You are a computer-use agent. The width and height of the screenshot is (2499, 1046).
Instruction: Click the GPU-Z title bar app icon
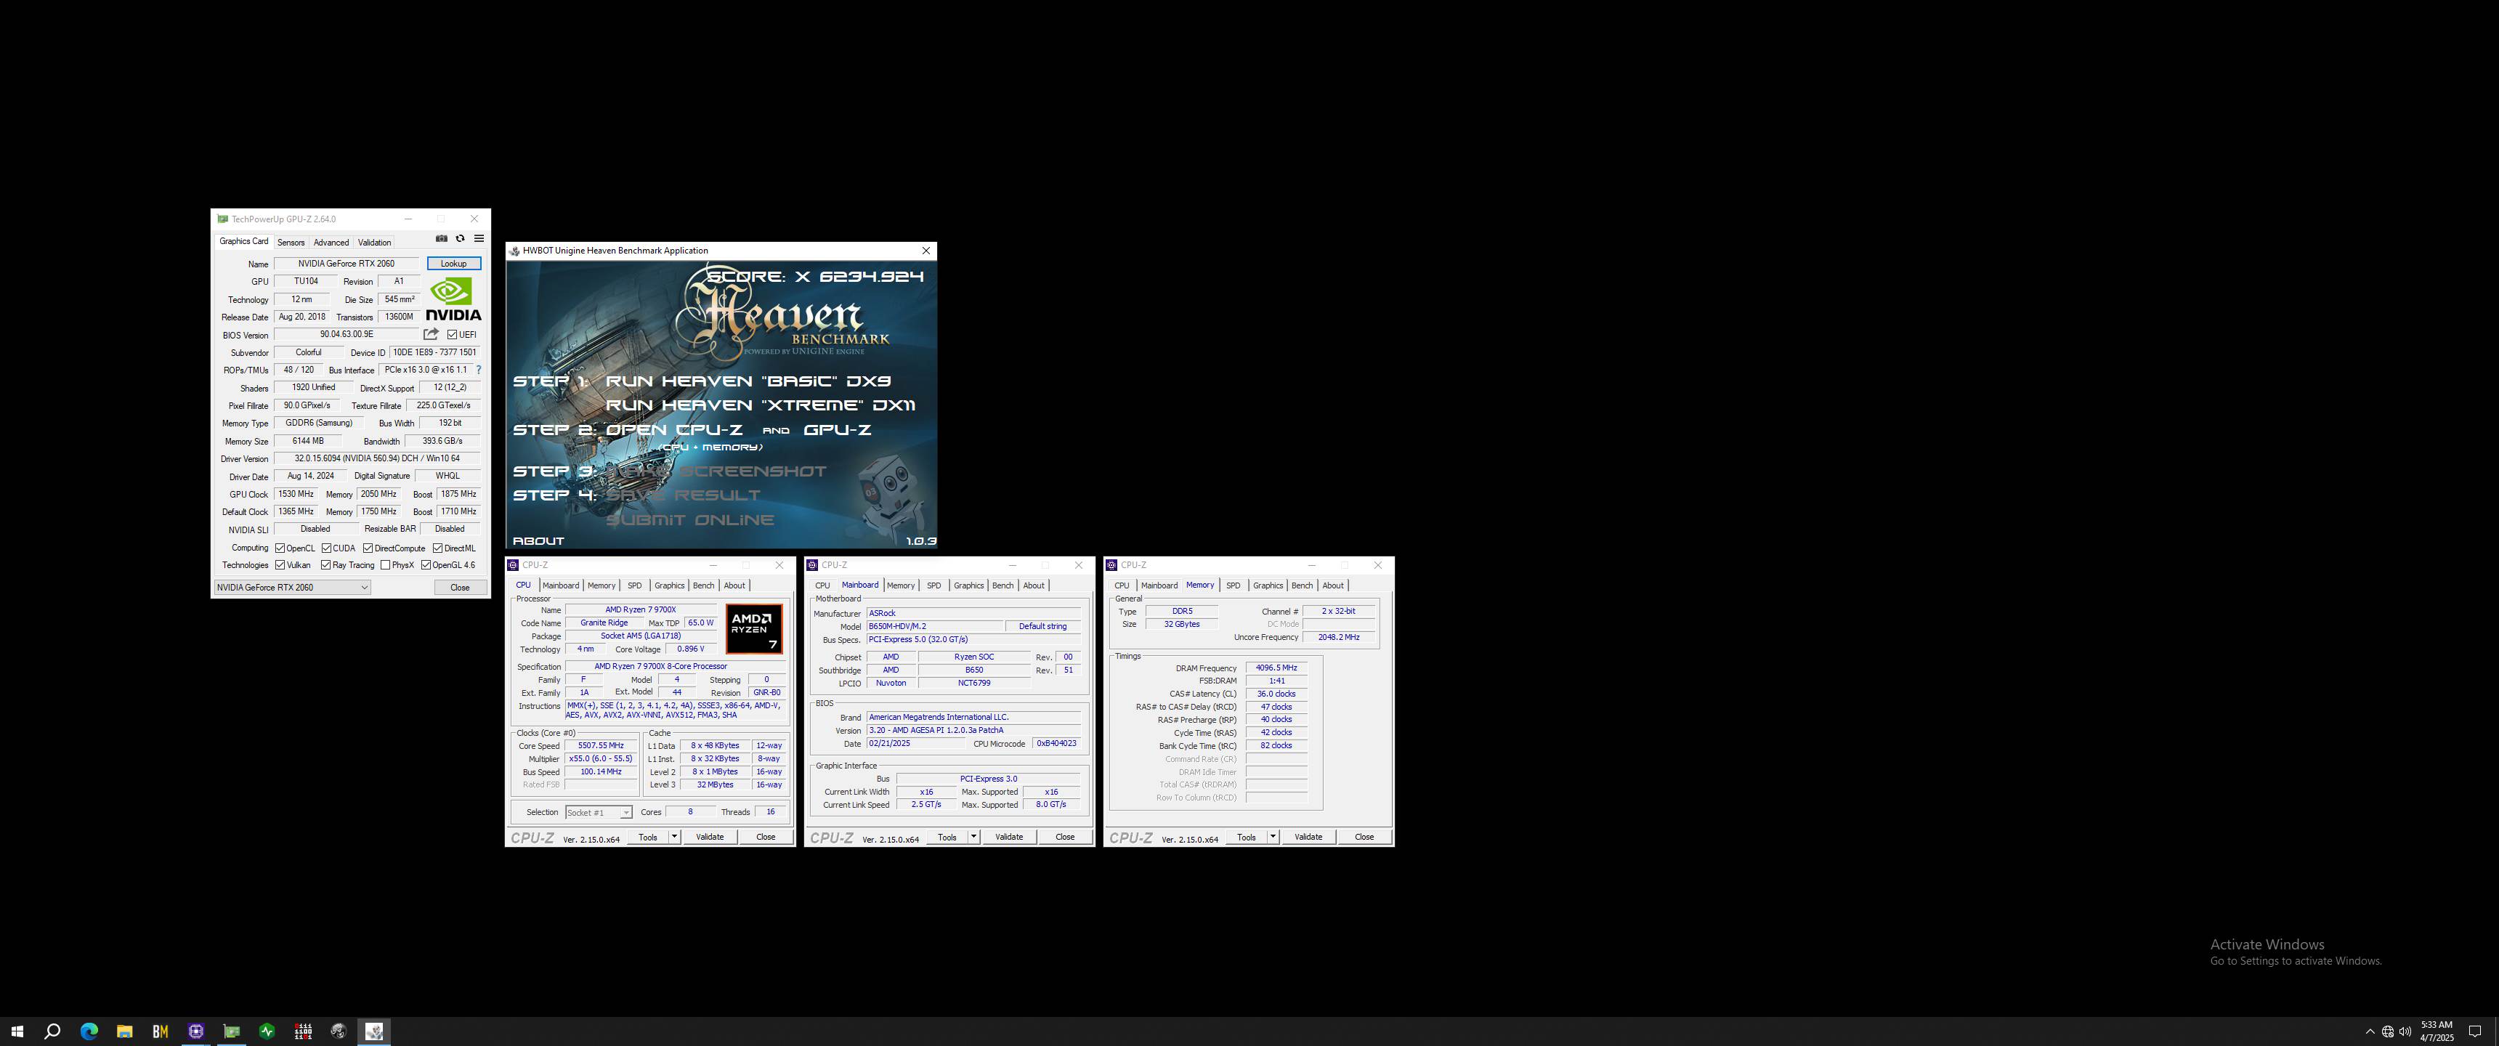pos(222,219)
